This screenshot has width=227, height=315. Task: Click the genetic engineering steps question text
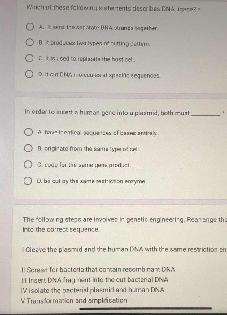pyautogui.click(x=124, y=220)
